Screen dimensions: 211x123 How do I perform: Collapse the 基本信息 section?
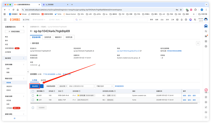point(31,43)
